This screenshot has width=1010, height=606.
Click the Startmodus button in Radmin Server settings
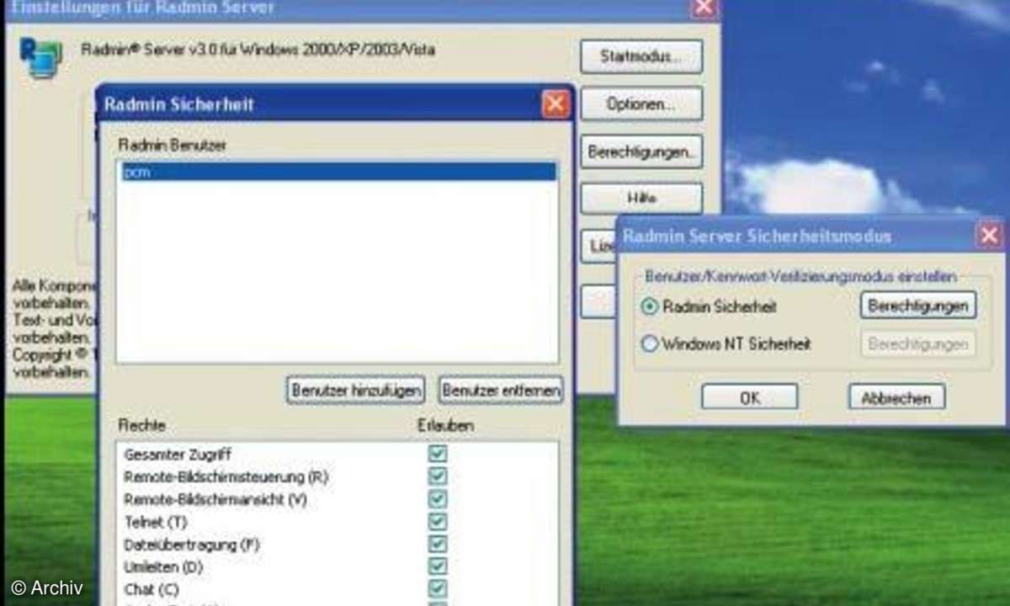click(641, 57)
